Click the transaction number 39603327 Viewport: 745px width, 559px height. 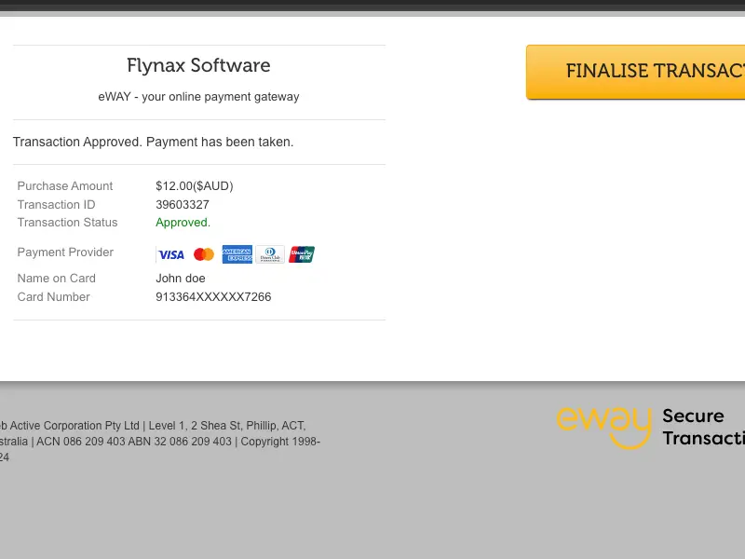click(183, 204)
